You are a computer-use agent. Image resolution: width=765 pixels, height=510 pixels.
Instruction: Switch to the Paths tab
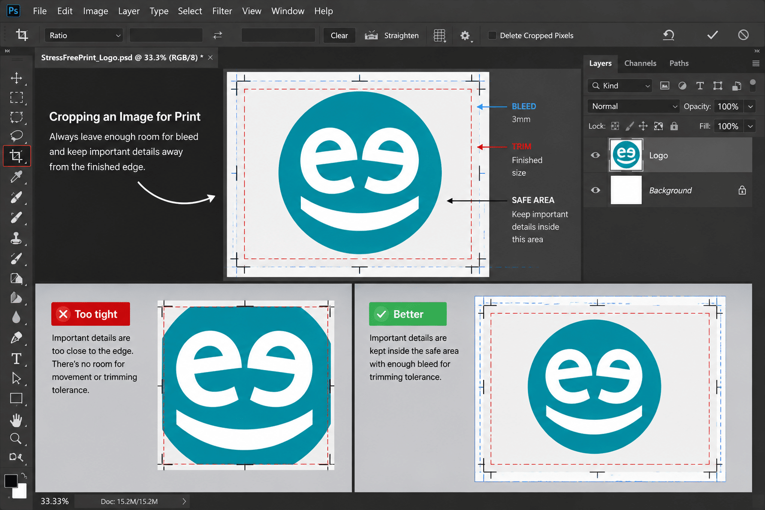(679, 63)
